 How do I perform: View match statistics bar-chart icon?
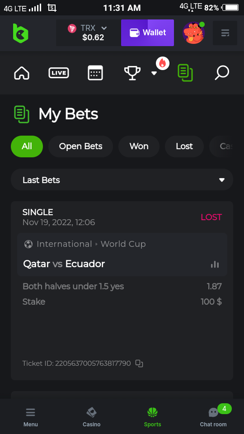[x=215, y=264]
